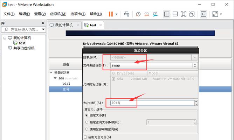Click the Model column header
Image resolution: width=234 pixels, height=140 pixels.
pyautogui.click(x=173, y=73)
